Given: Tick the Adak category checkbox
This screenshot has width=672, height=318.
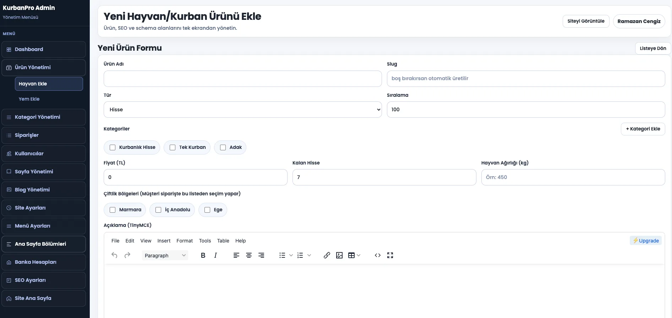Looking at the screenshot, I should 223,147.
